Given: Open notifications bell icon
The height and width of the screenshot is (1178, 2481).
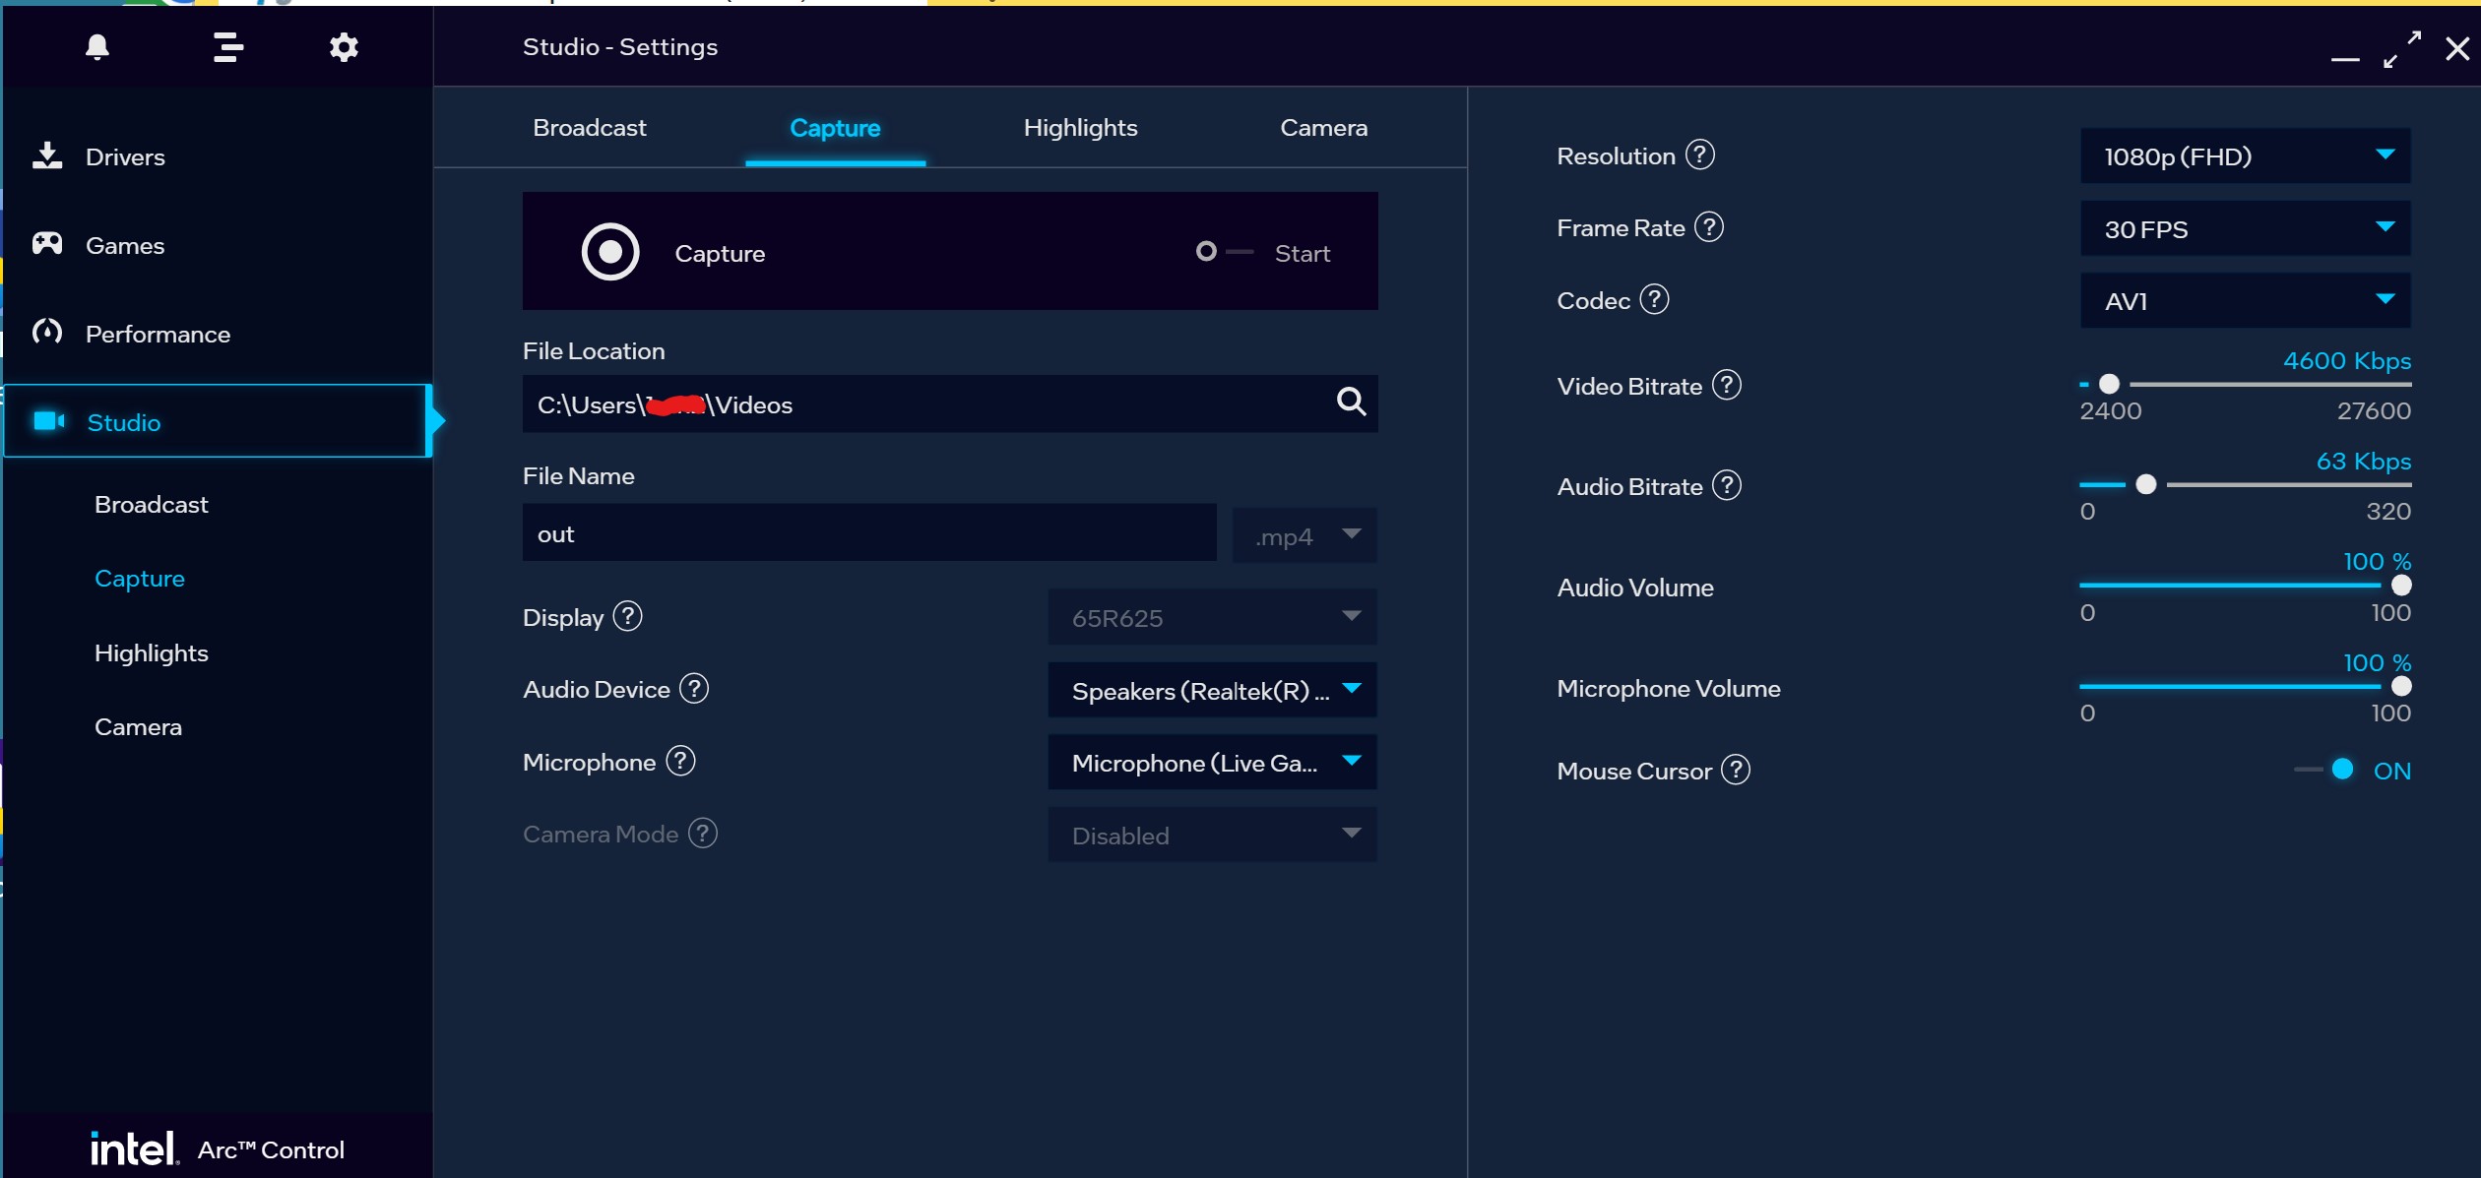Looking at the screenshot, I should point(96,47).
